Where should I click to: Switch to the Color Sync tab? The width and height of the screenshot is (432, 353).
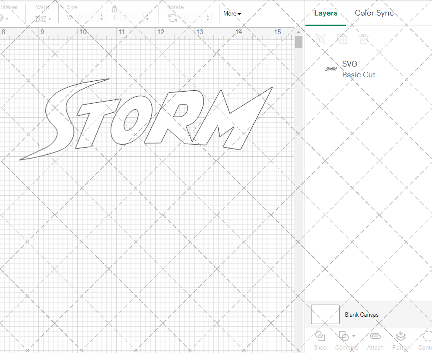374,13
